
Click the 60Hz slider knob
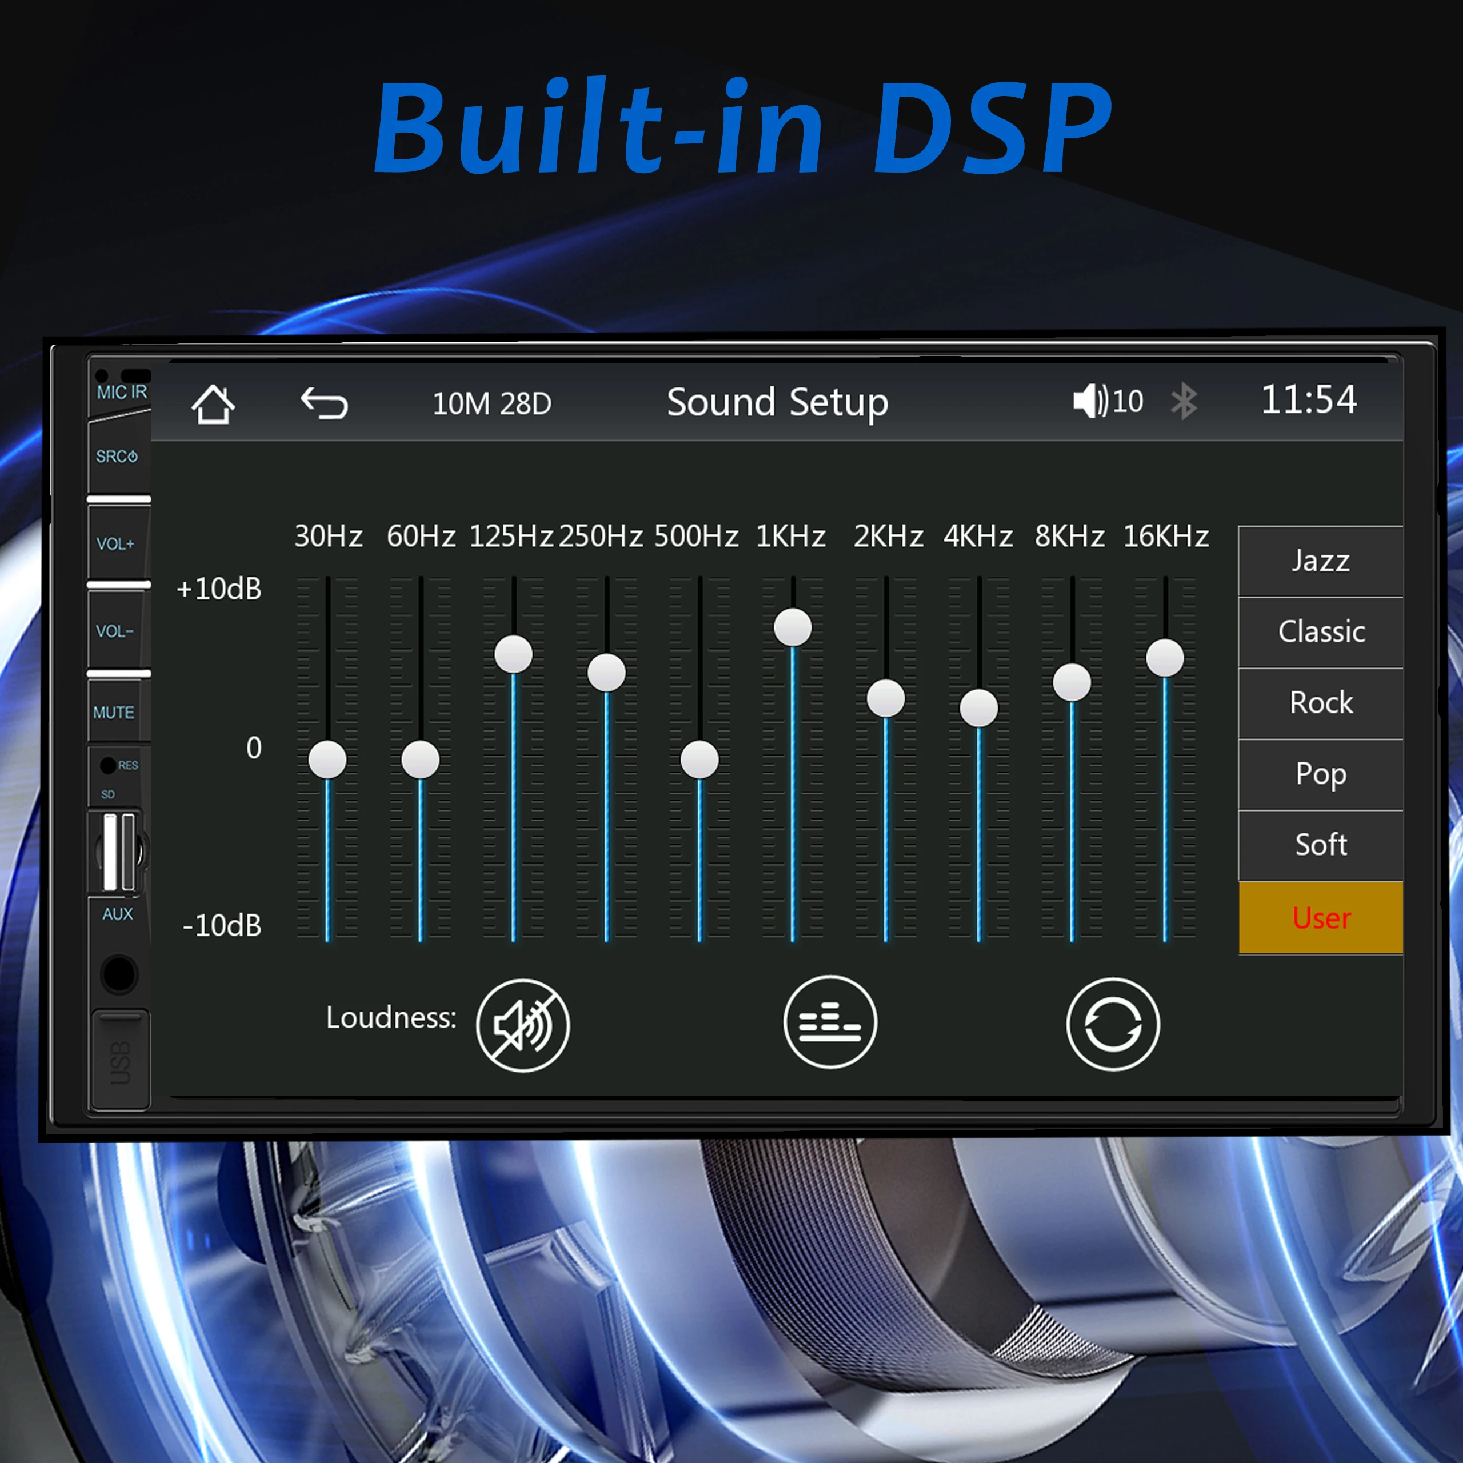tap(420, 760)
